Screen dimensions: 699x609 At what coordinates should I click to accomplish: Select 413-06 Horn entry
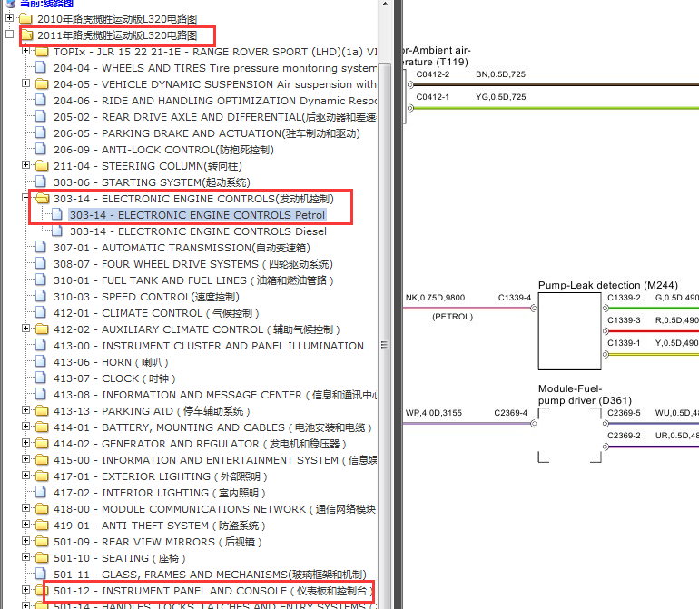point(111,362)
